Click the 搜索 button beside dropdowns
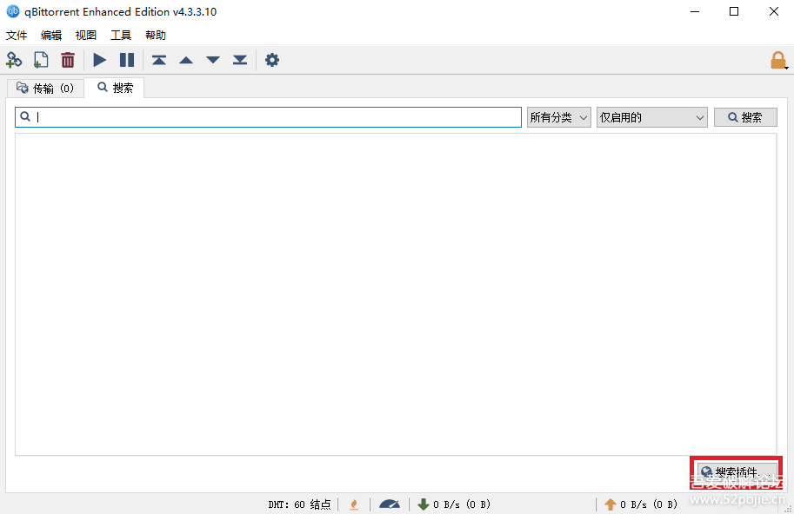 [x=745, y=117]
